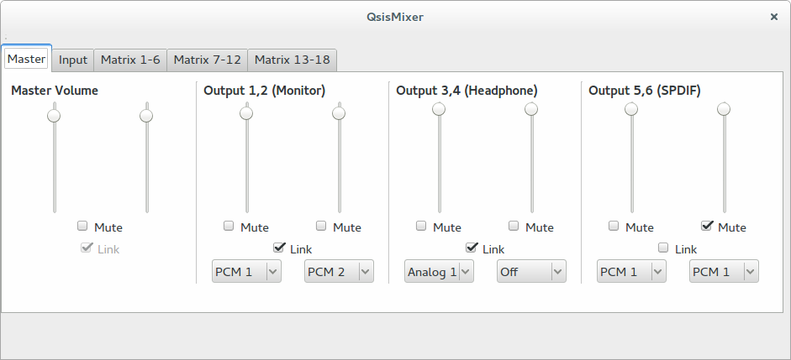Open the Headphone Analog 1 source dropdown
Image resolution: width=791 pixels, height=360 pixels.
pos(439,271)
